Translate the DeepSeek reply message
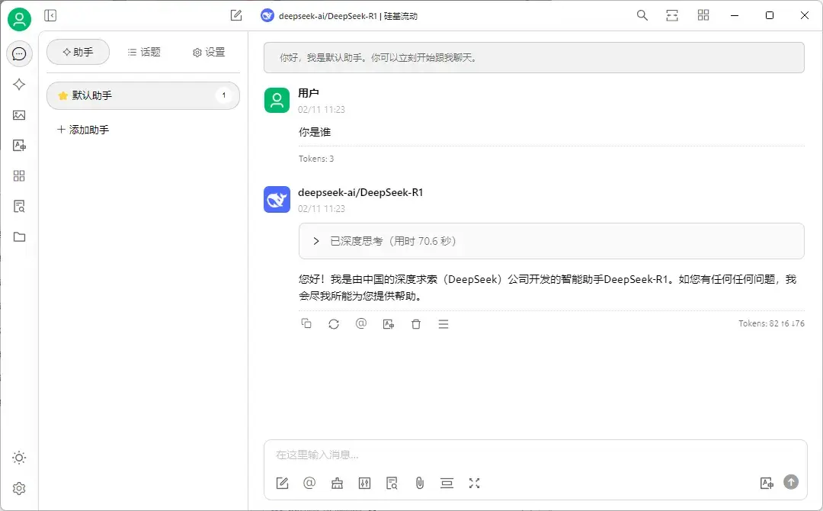823x511 pixels. [389, 324]
